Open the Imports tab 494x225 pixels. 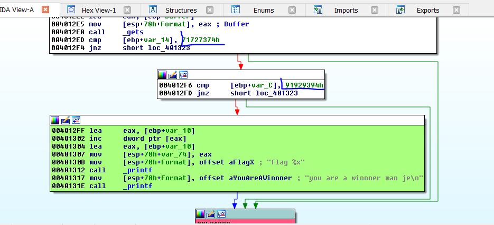[346, 10]
